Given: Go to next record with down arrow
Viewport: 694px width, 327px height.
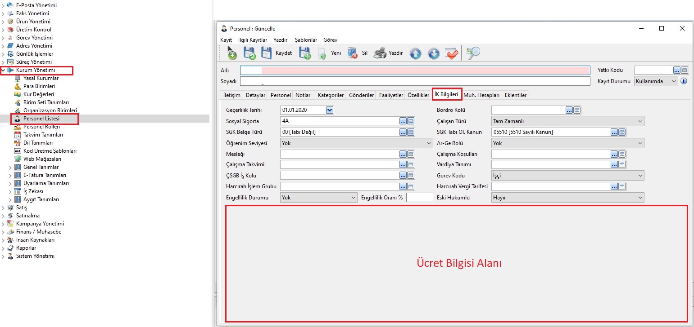Looking at the screenshot, I should (433, 53).
